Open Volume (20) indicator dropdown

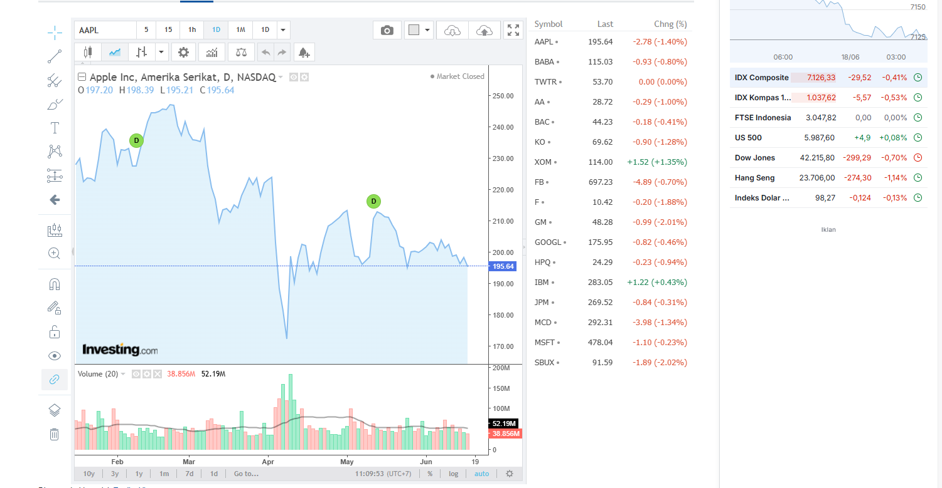[x=123, y=374]
